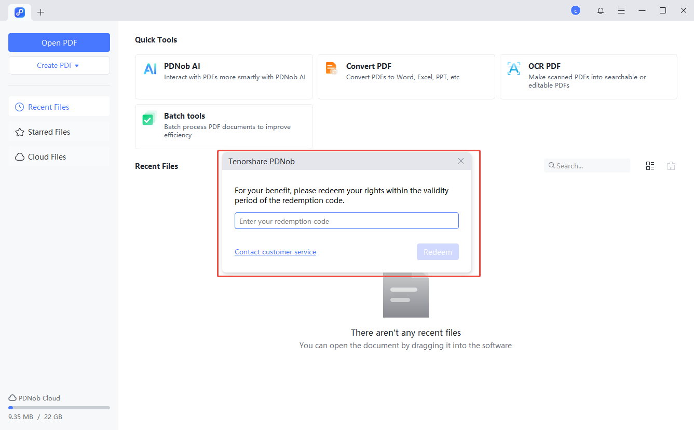Maximize the PDNob window
694x430 pixels.
click(x=663, y=10)
